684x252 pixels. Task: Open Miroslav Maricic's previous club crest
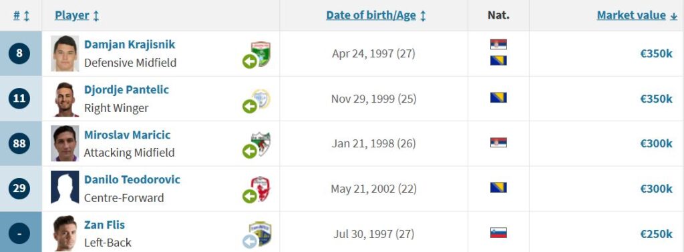261,143
